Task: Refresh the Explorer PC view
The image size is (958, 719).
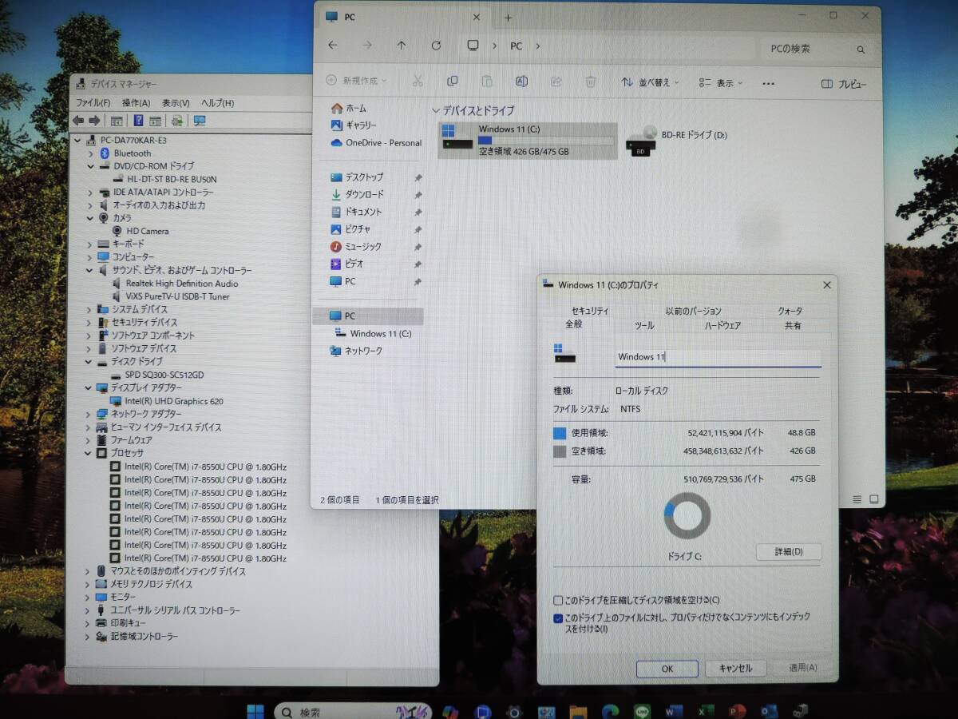Action: 436,46
